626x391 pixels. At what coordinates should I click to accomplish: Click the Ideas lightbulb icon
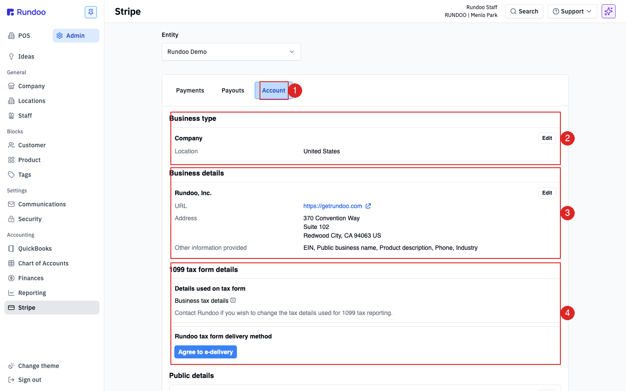11,56
